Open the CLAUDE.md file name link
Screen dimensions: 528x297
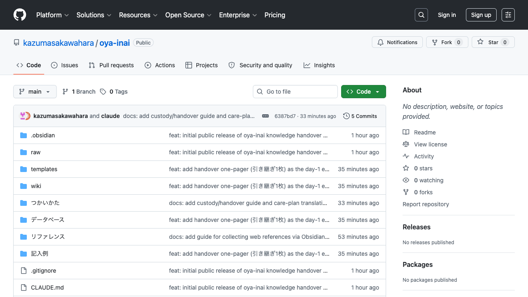[47, 288]
